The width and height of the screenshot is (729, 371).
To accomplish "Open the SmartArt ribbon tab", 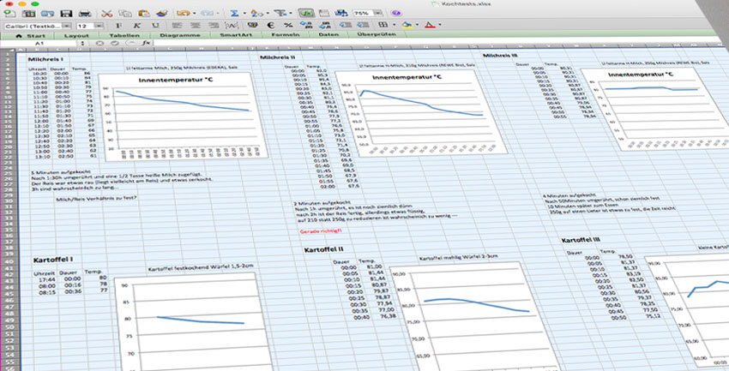I will click(x=235, y=36).
